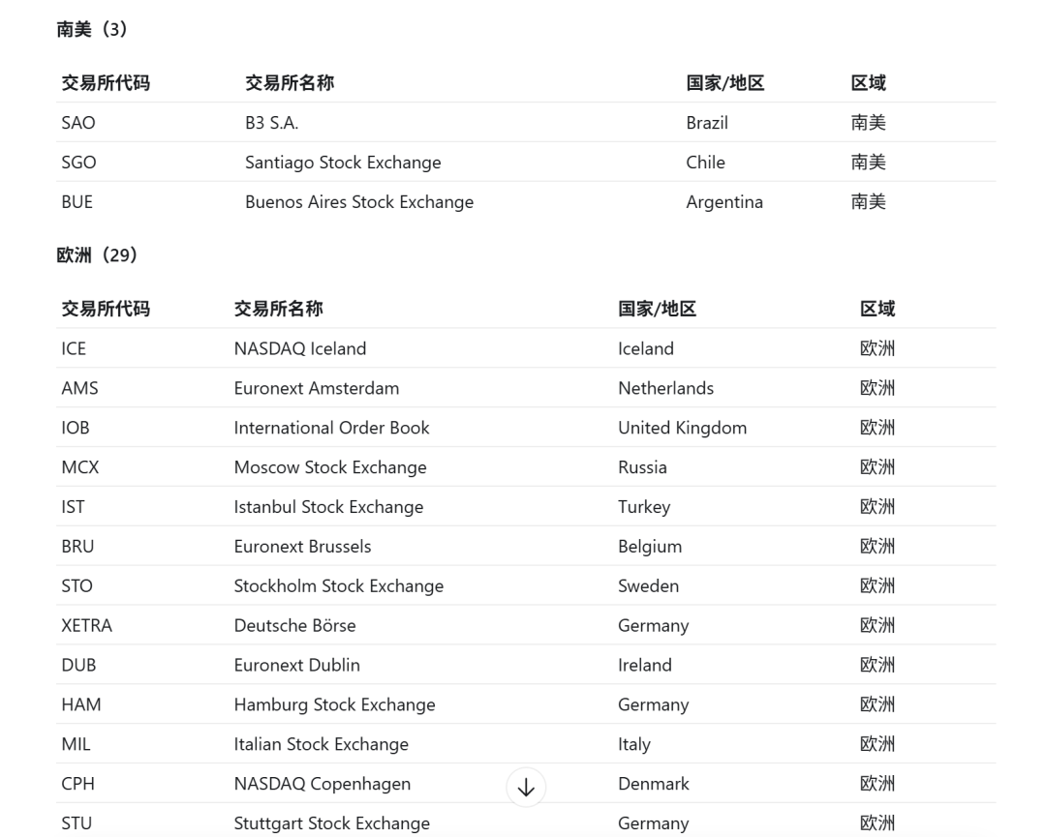Click the Ireland country cell
This screenshot has width=1046, height=837.
pyautogui.click(x=645, y=665)
